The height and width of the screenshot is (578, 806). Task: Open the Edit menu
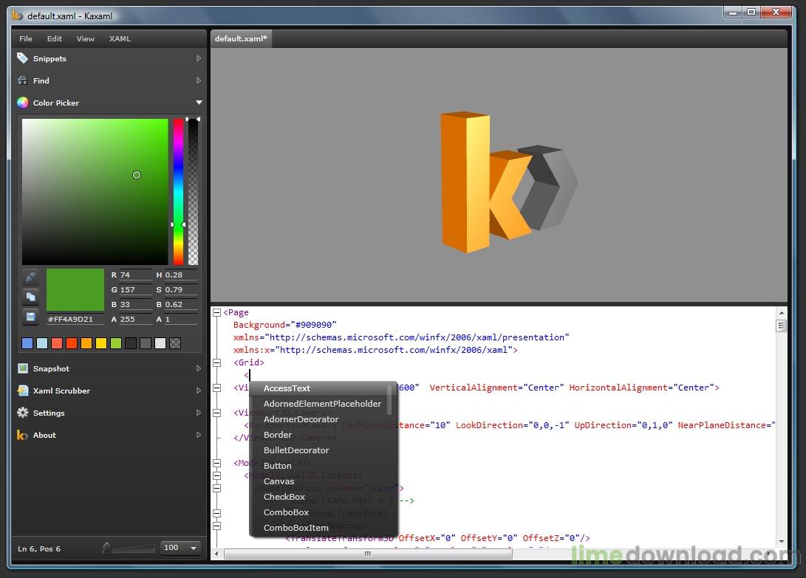pos(55,38)
